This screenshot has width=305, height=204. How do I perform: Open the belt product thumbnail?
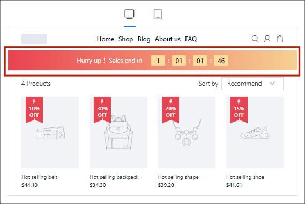[50, 132]
